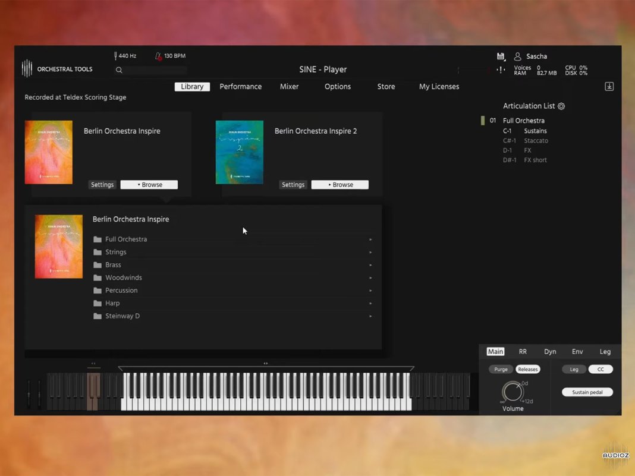Click the Sustain pedal button

(x=587, y=392)
